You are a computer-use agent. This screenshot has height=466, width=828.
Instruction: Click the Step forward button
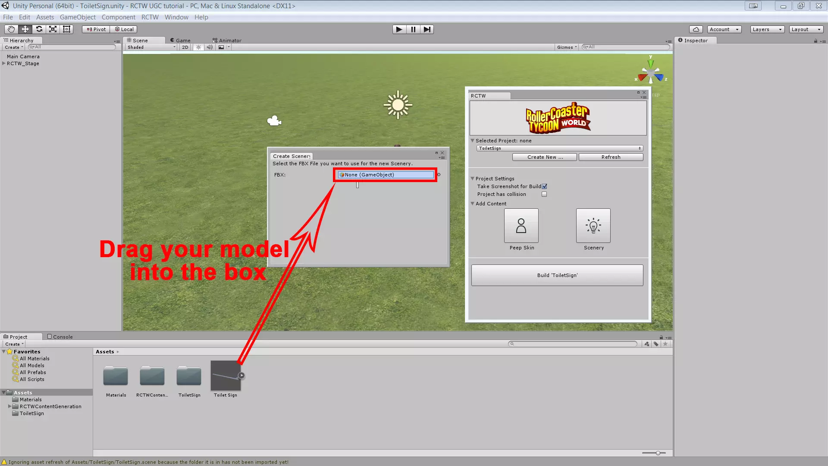coord(427,29)
